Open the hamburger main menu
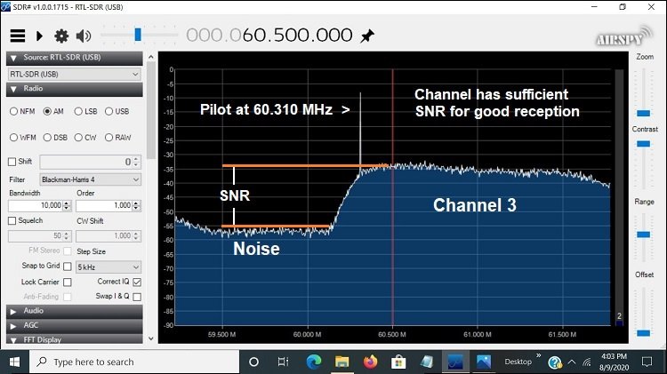The width and height of the screenshot is (667, 374). 17,36
